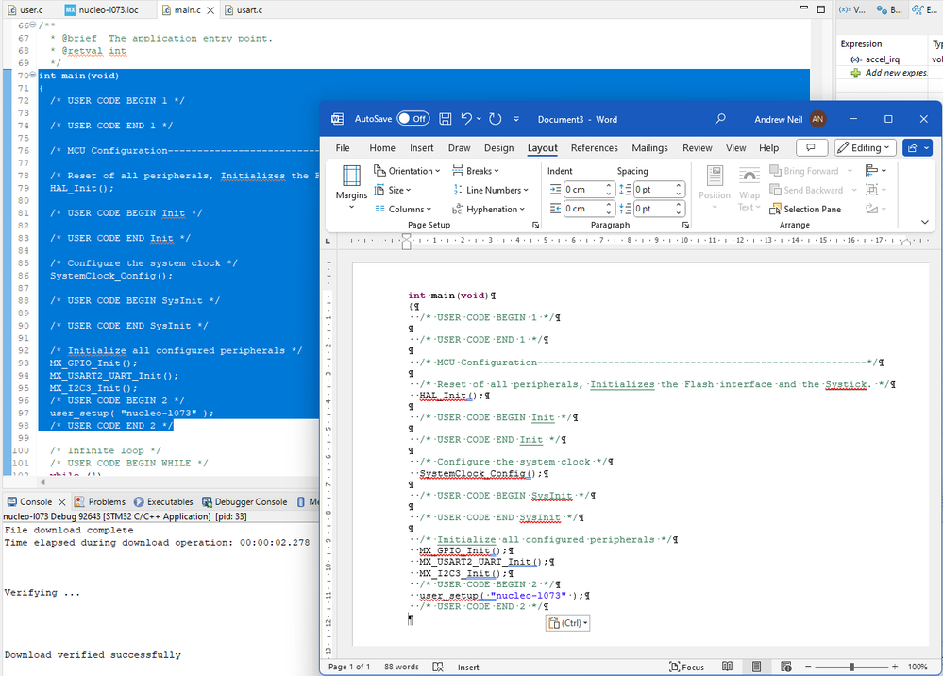Image resolution: width=943 pixels, height=676 pixels.
Task: Switch to the References ribbon tab
Action: point(594,148)
